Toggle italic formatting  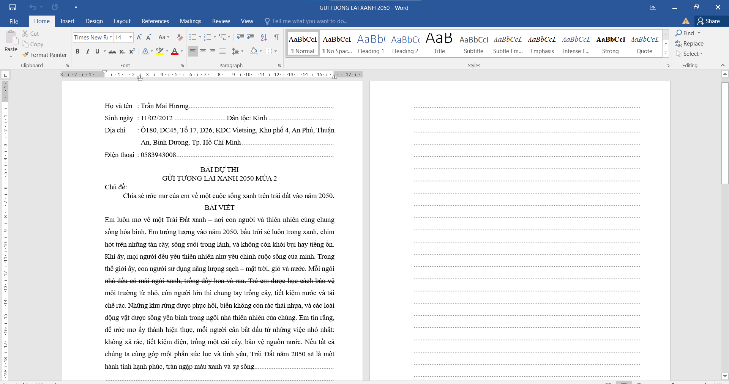[x=87, y=51]
